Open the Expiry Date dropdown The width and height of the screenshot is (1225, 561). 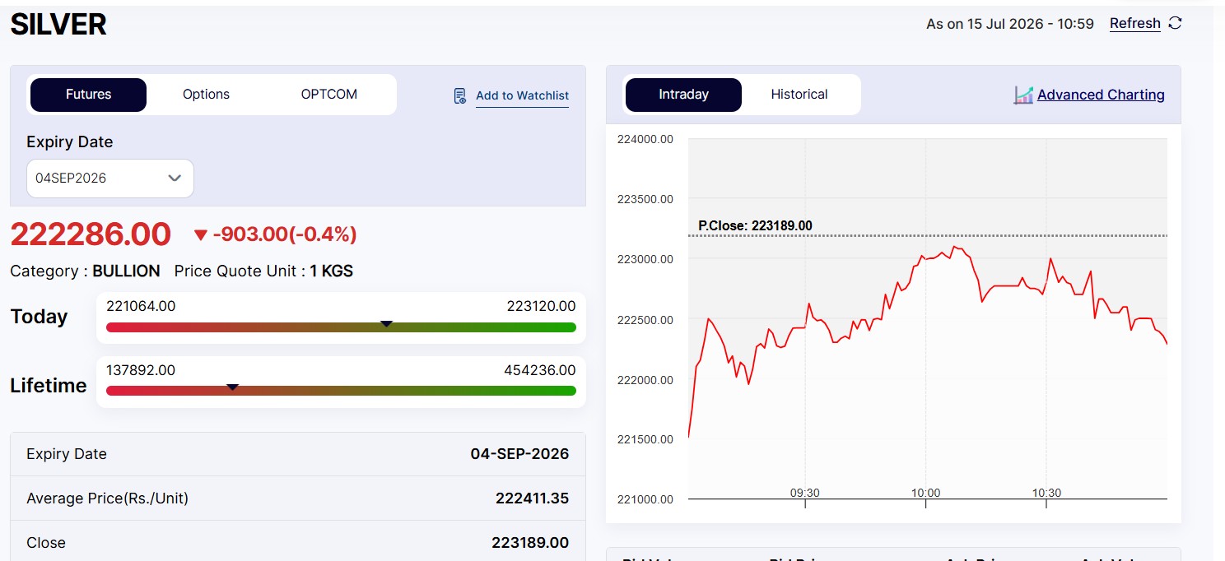(110, 178)
